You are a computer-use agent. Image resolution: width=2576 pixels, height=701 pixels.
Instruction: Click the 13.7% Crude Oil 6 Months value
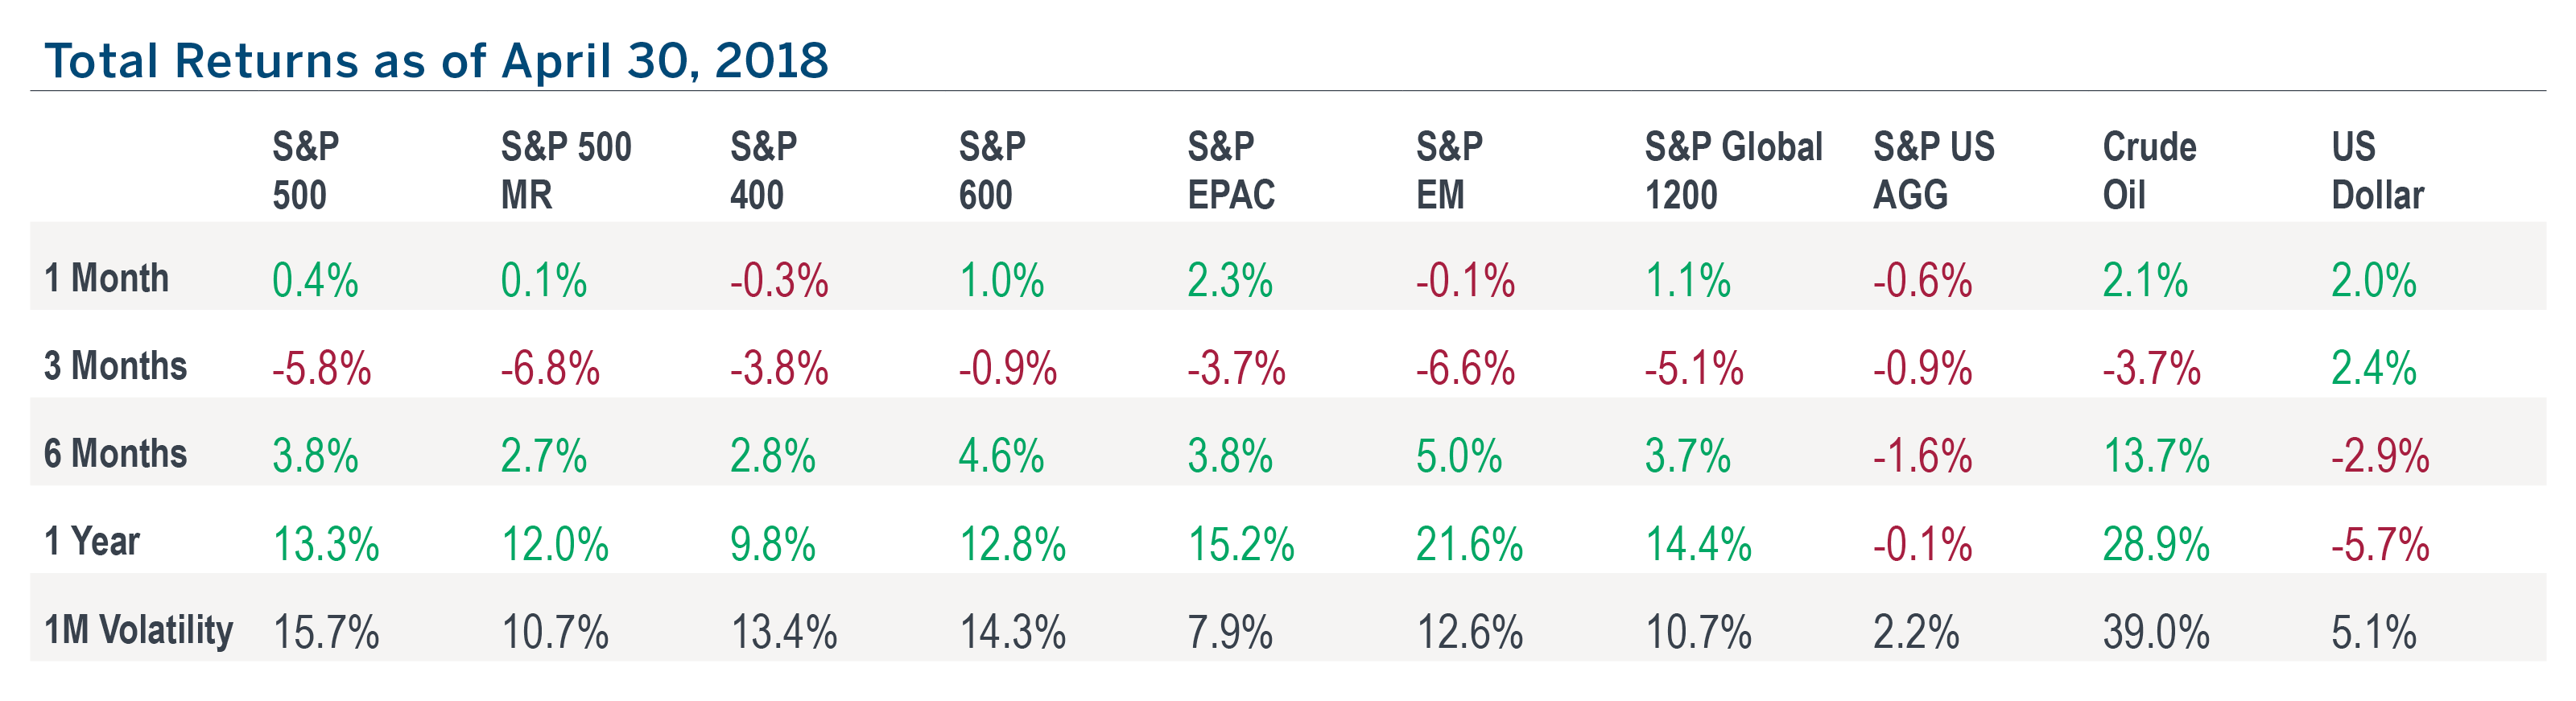click(2155, 457)
